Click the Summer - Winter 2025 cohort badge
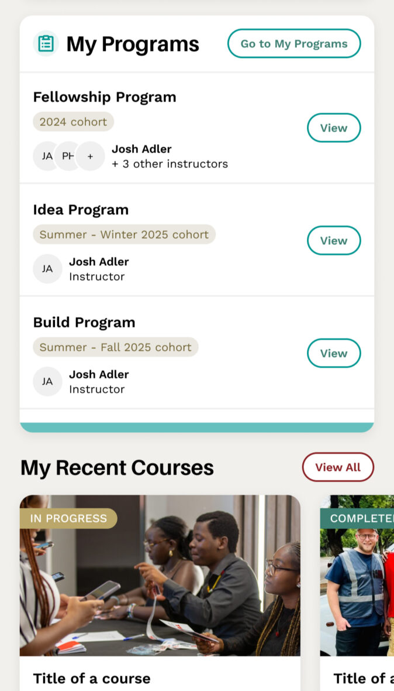This screenshot has width=394, height=691. point(124,234)
